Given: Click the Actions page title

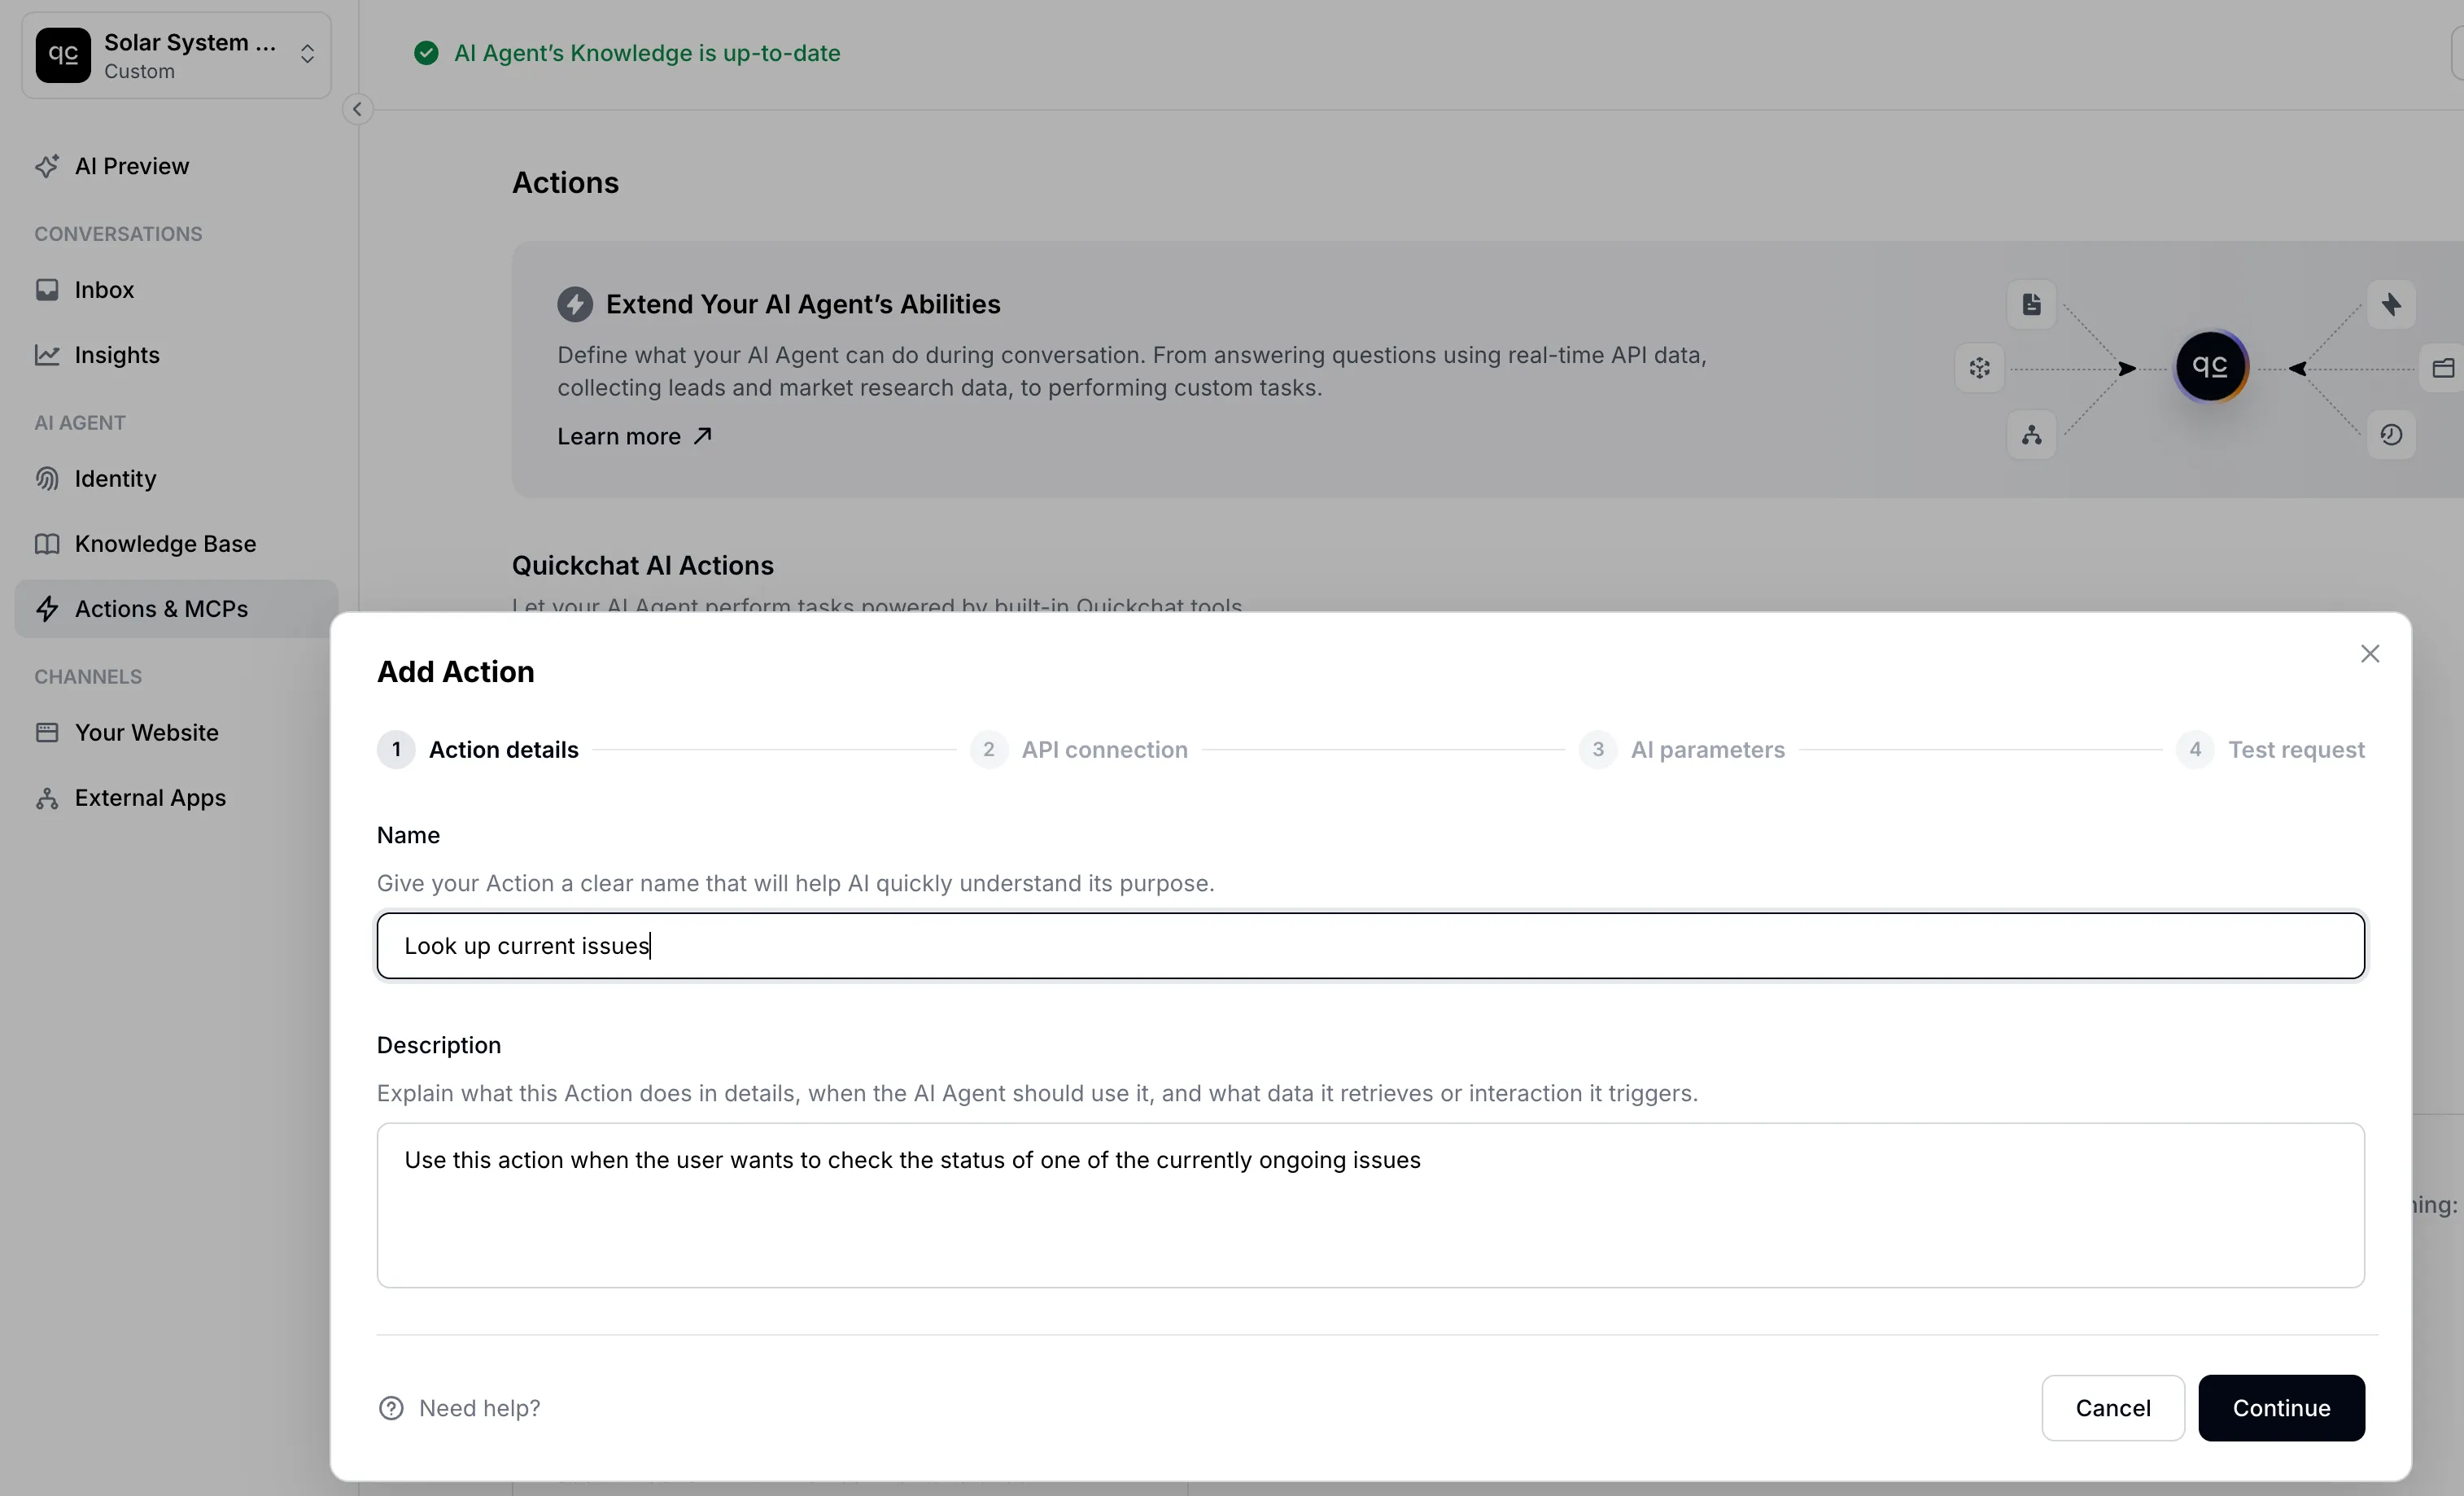Looking at the screenshot, I should [565, 183].
